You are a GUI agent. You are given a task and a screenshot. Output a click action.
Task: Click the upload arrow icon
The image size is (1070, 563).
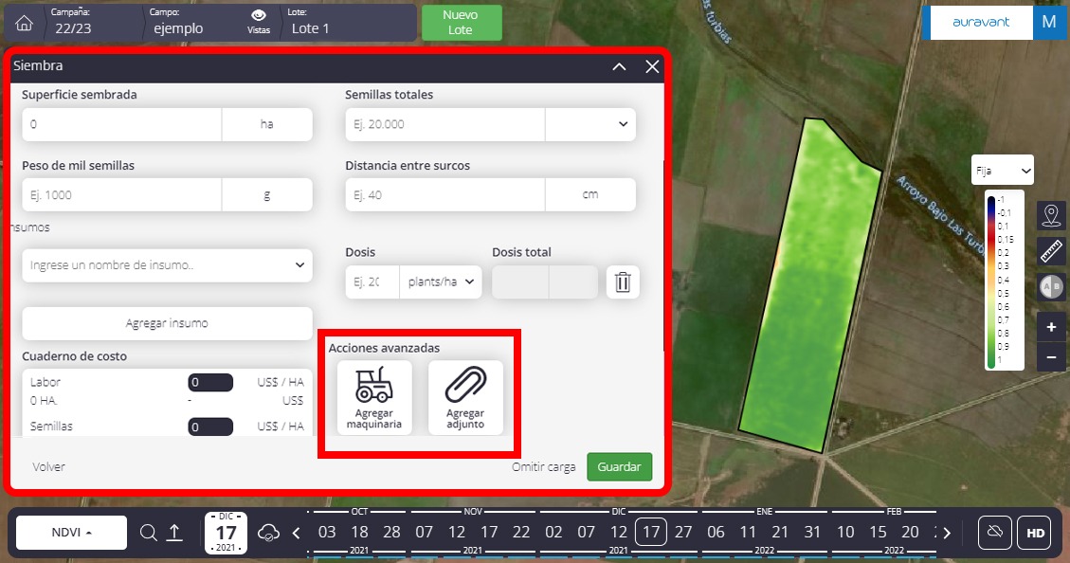174,533
